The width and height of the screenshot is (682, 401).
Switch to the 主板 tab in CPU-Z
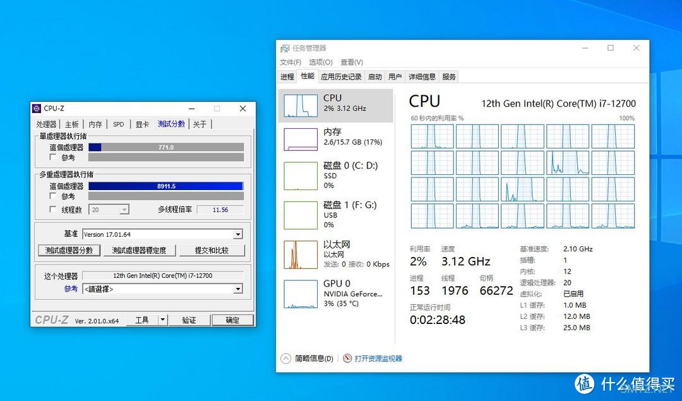coord(72,124)
